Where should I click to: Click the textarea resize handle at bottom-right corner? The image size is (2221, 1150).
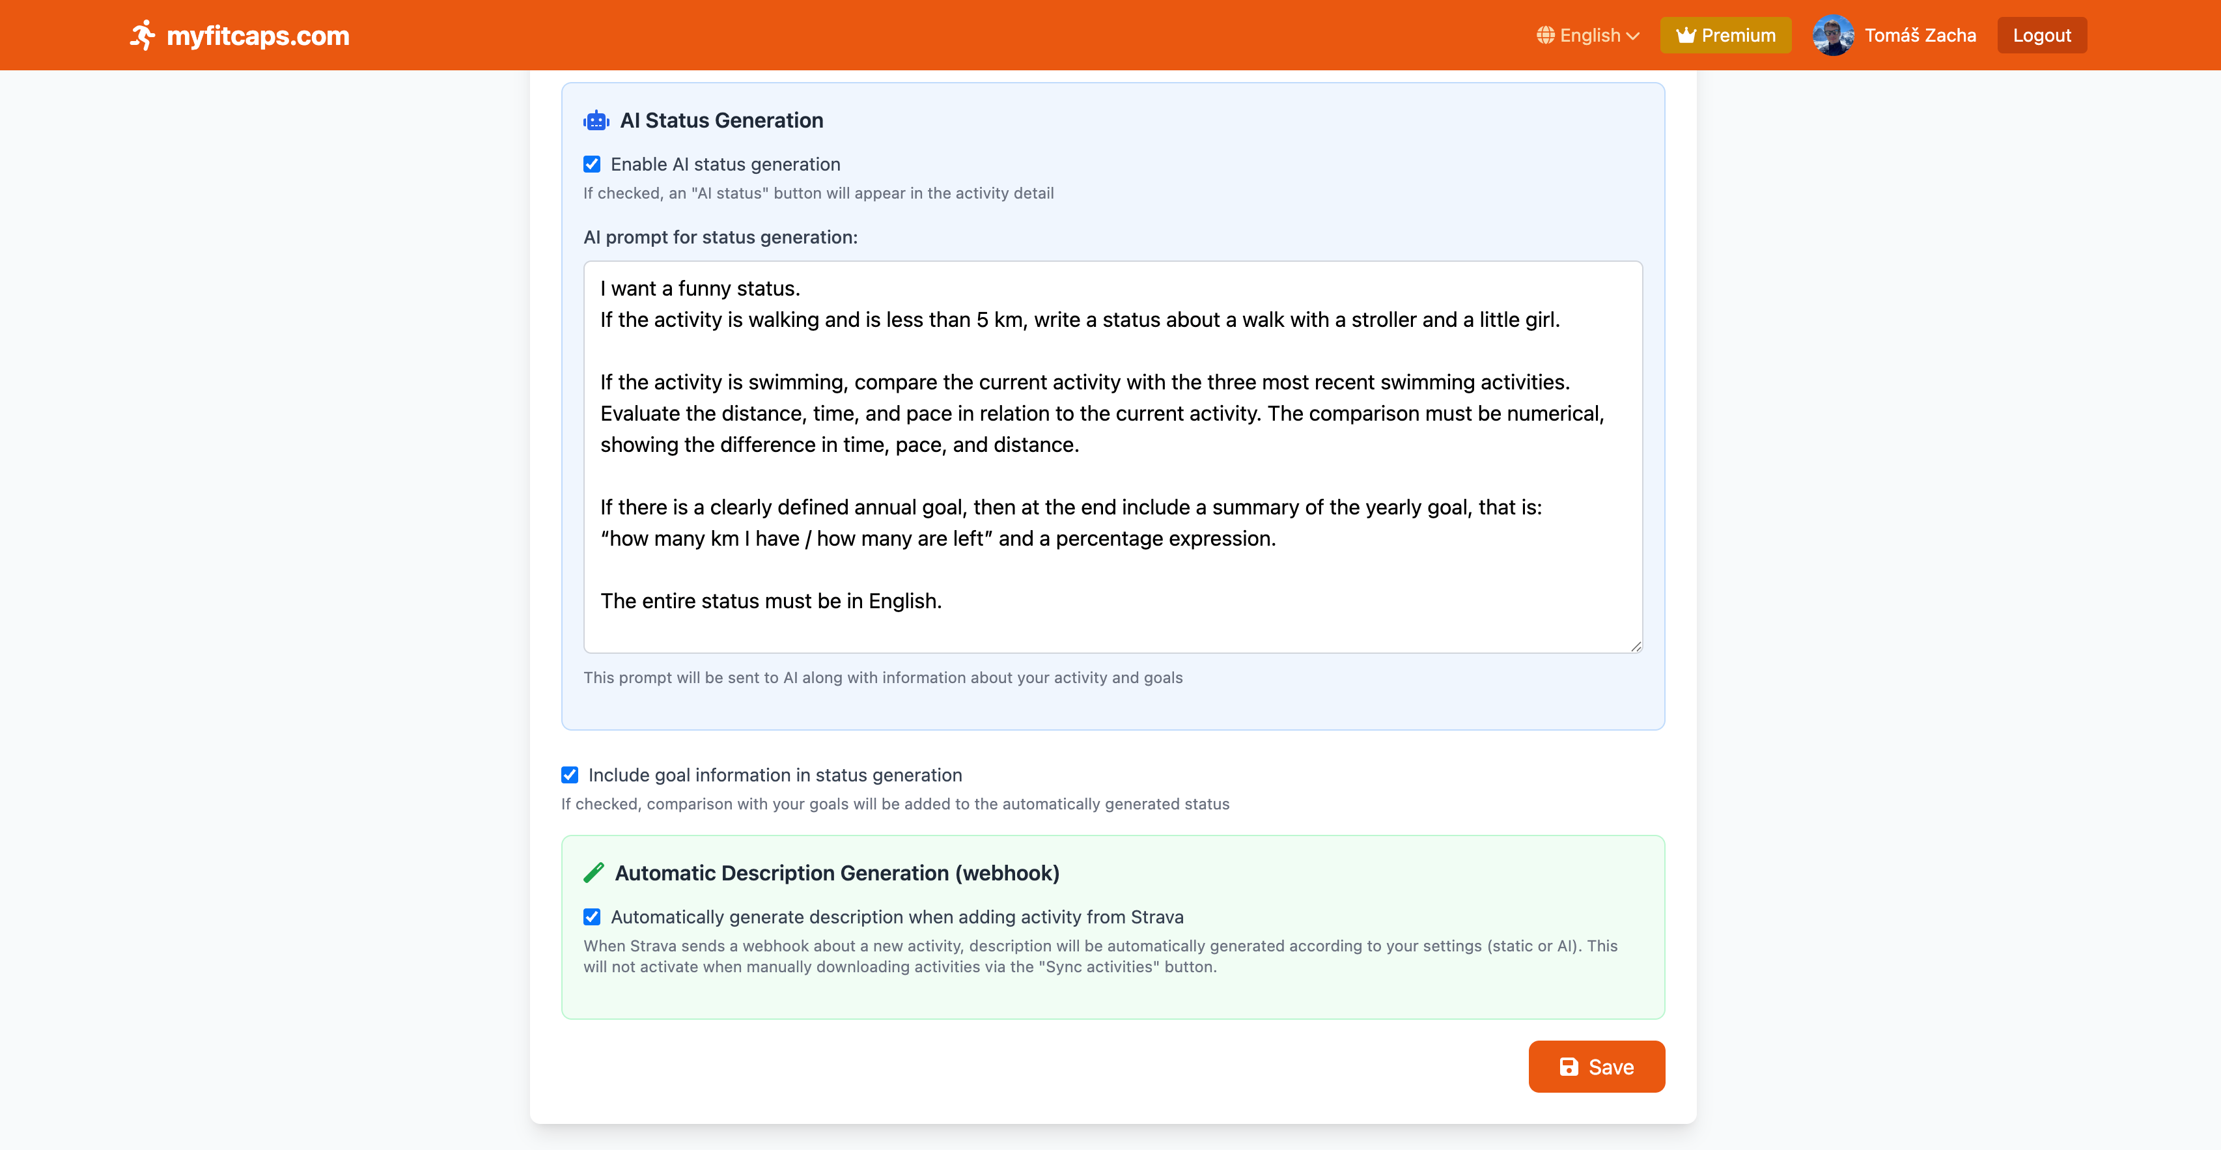coord(1636,645)
